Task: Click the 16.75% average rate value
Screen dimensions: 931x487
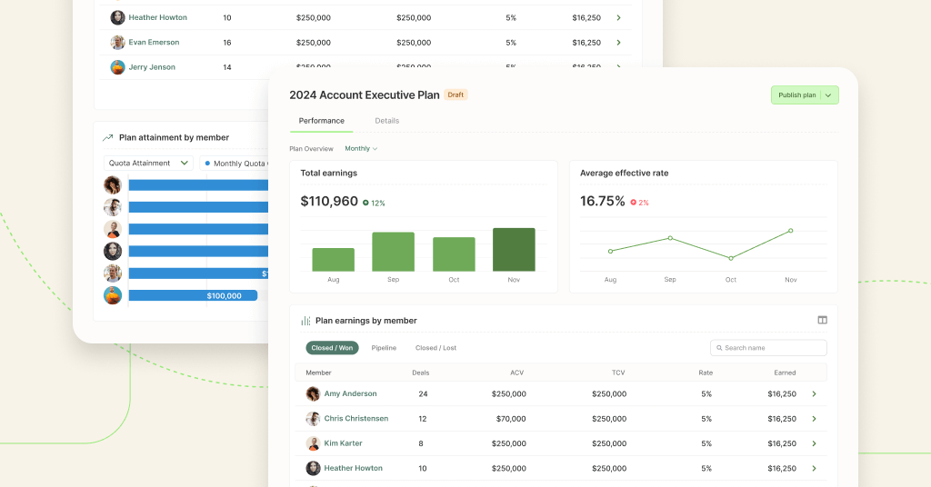Action: click(602, 202)
